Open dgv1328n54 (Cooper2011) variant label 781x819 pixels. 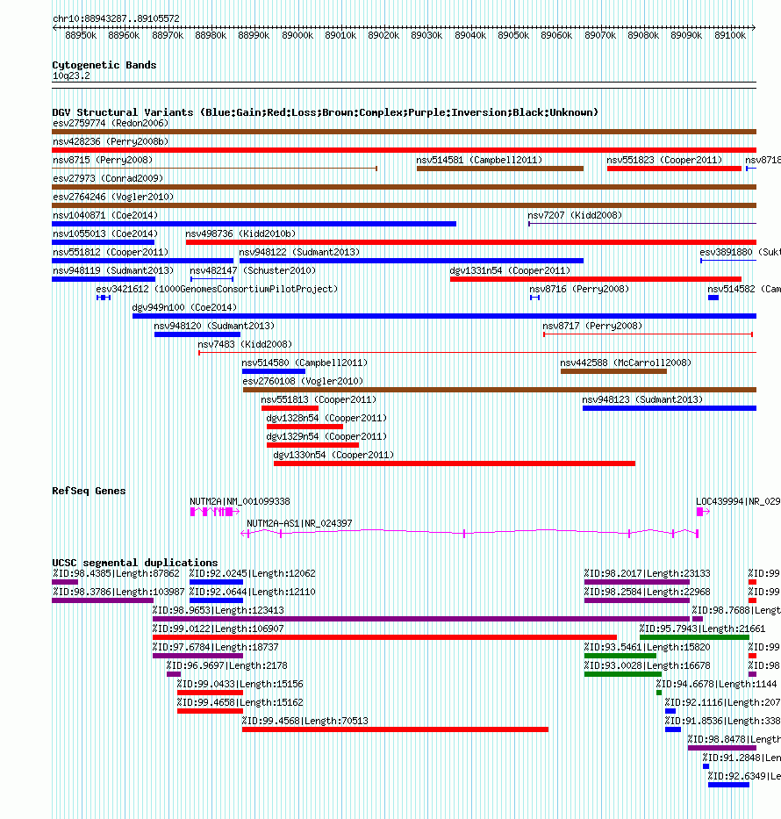326,418
